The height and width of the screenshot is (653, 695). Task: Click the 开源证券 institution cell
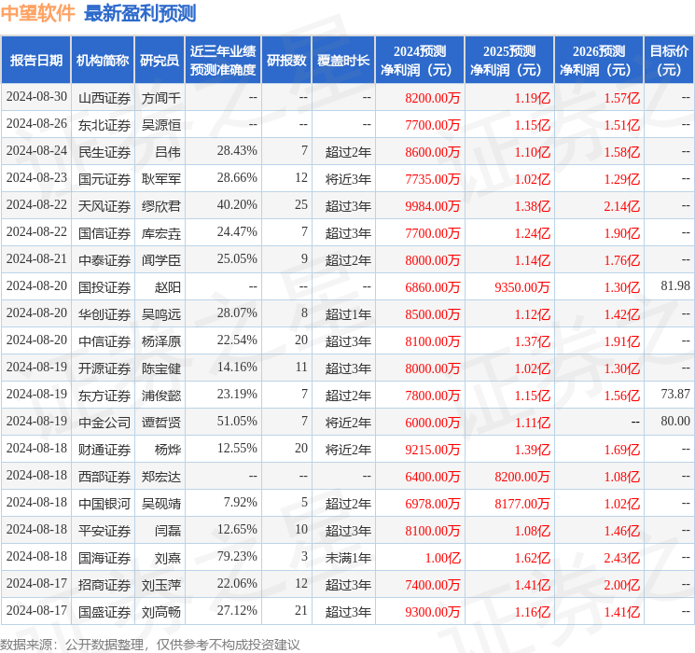[104, 368]
